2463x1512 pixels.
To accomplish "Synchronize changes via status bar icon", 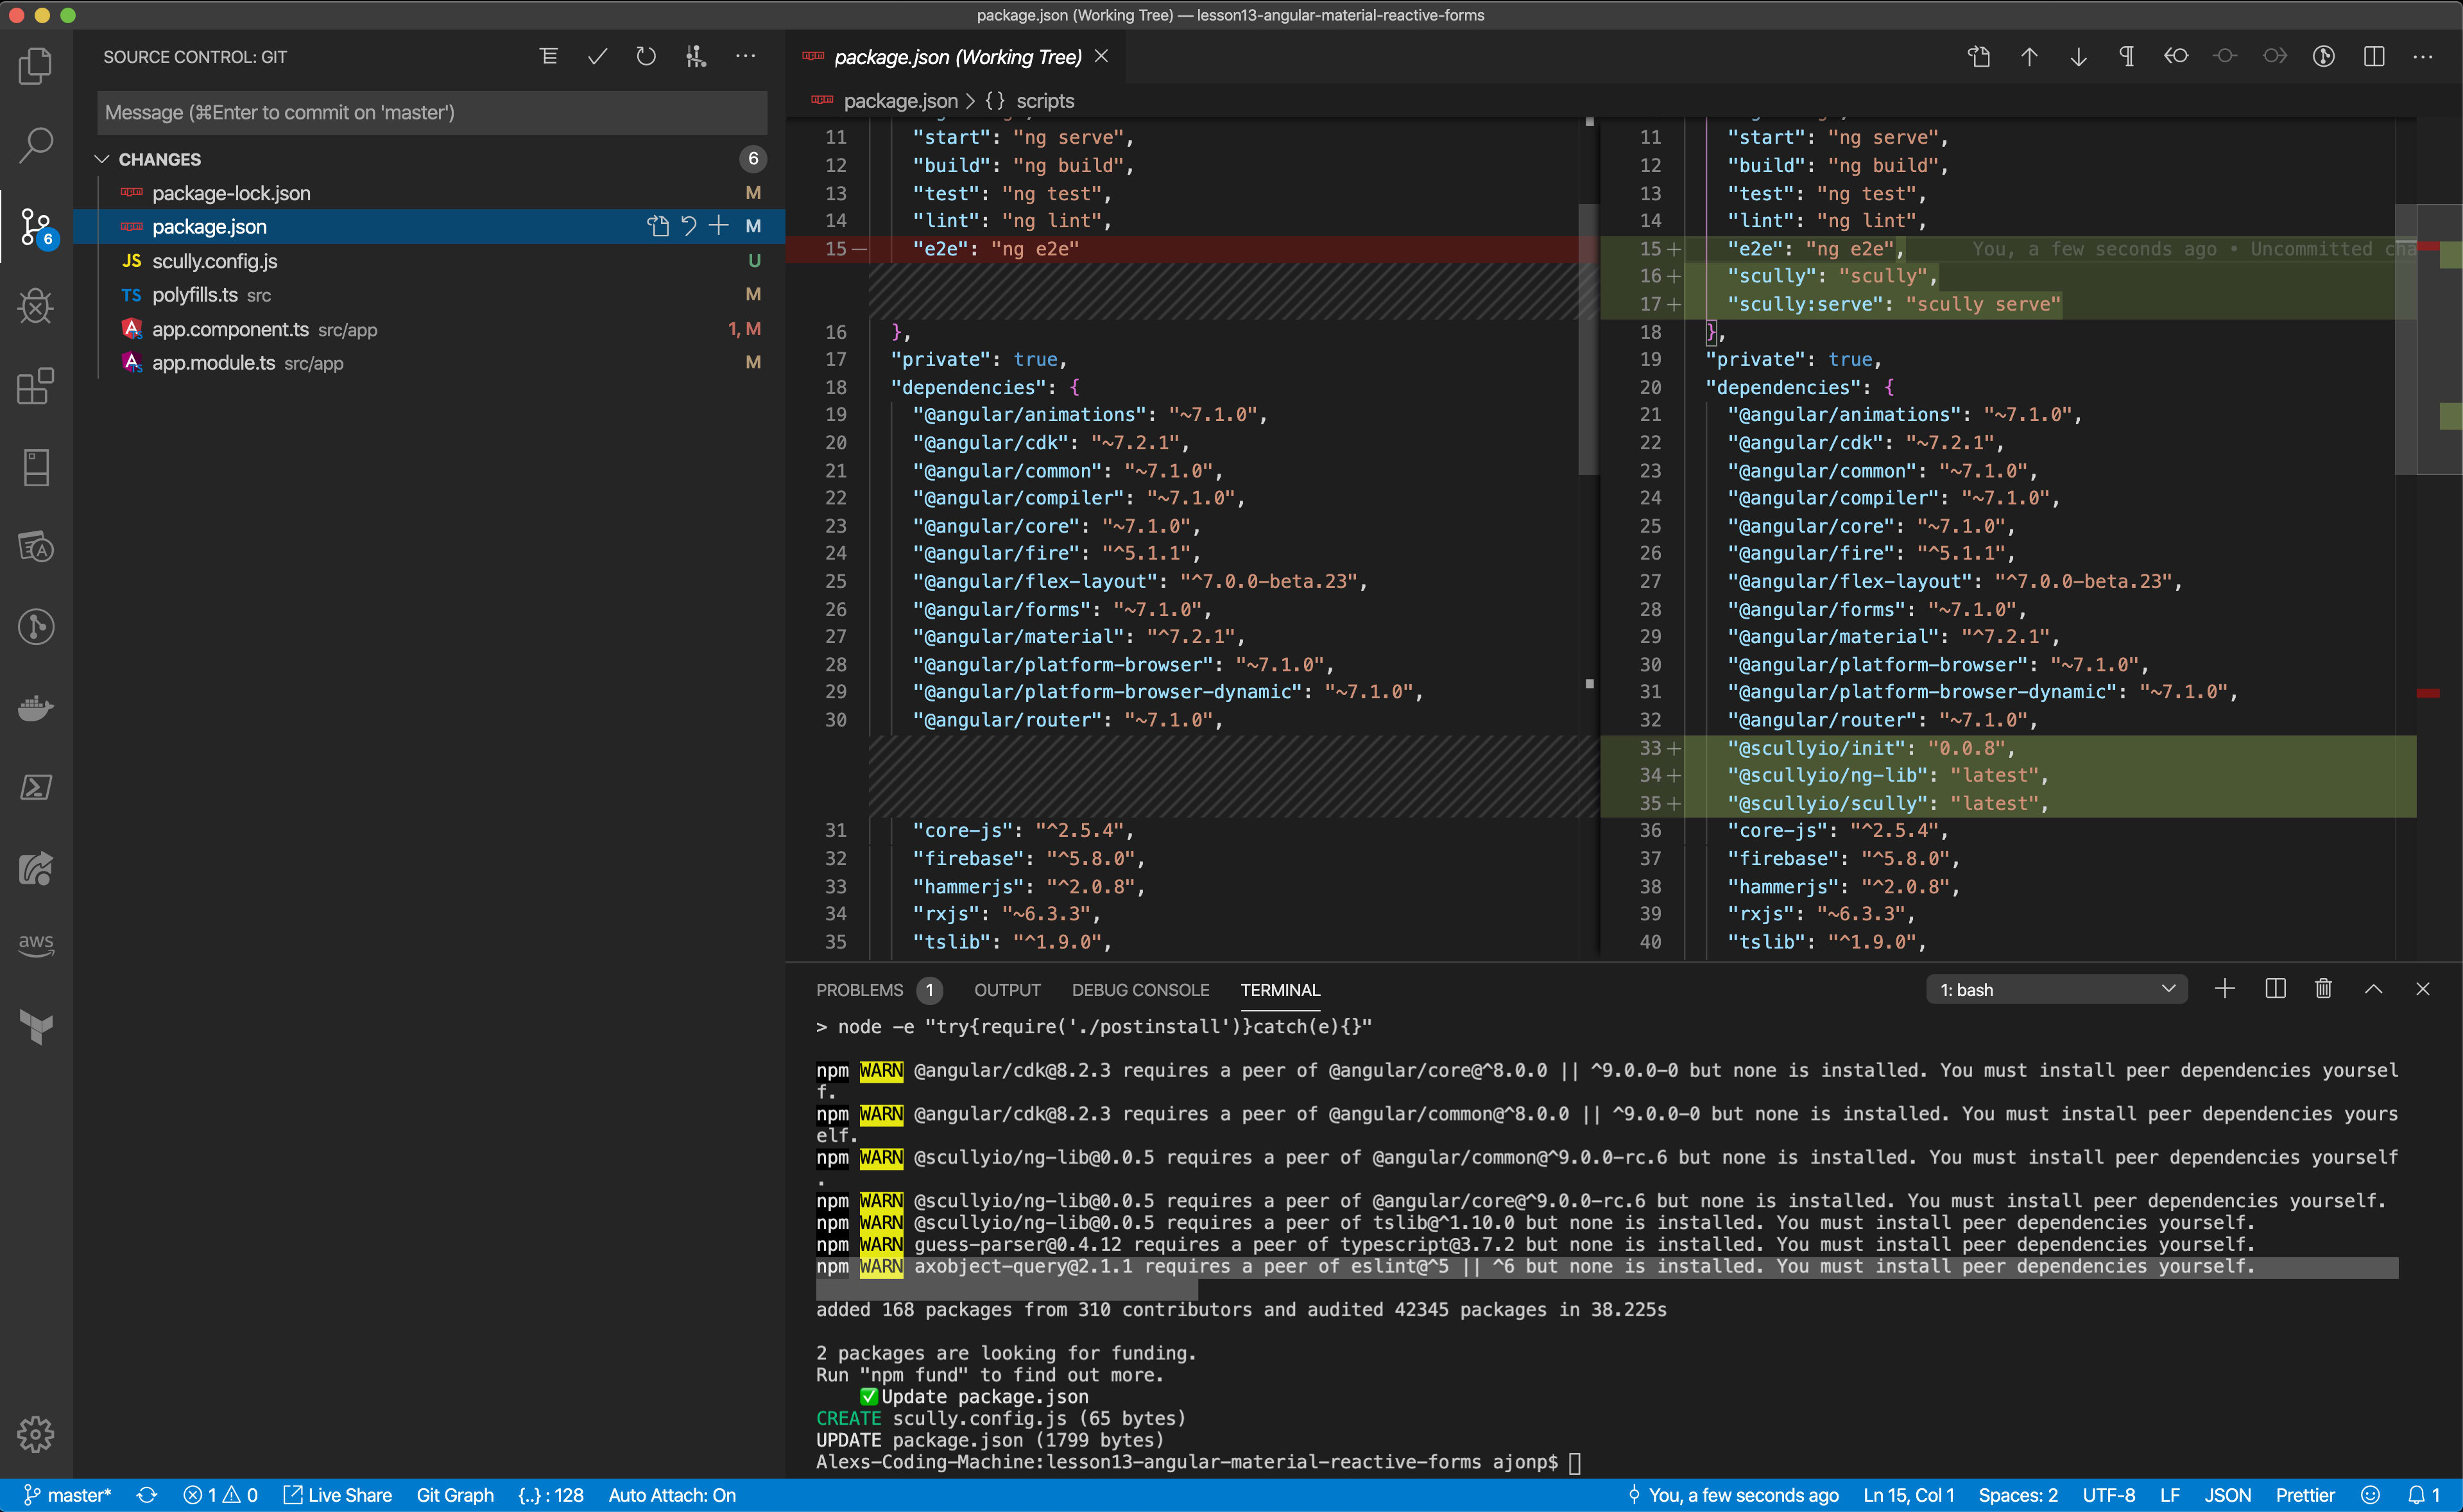I will coord(147,1495).
